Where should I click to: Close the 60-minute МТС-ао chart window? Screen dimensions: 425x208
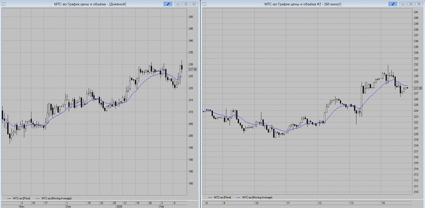pos(419,4)
